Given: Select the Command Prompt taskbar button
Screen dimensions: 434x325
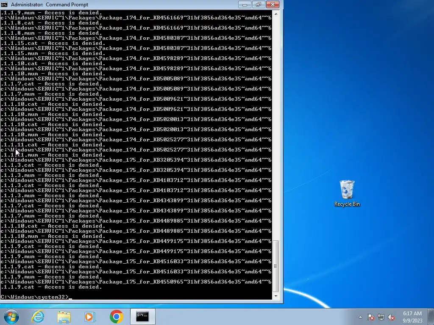Looking at the screenshot, I should 142,317.
